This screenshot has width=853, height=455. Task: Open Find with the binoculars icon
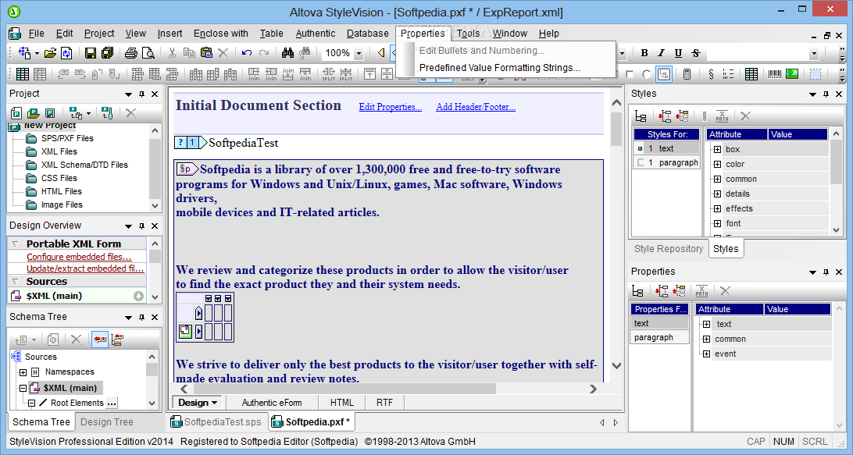[x=287, y=53]
